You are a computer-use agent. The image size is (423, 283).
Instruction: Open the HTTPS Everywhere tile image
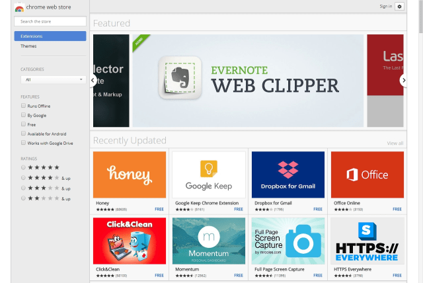point(367,241)
